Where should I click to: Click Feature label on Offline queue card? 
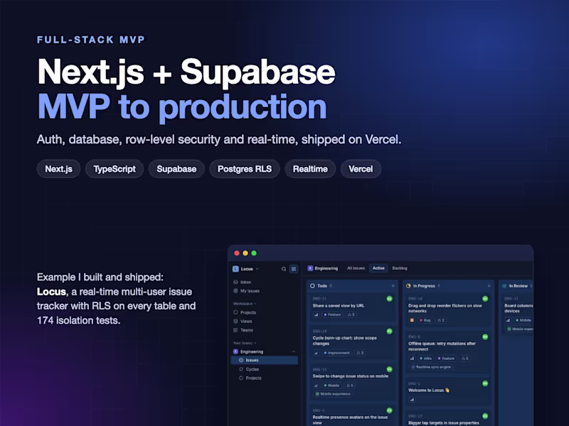pos(446,359)
